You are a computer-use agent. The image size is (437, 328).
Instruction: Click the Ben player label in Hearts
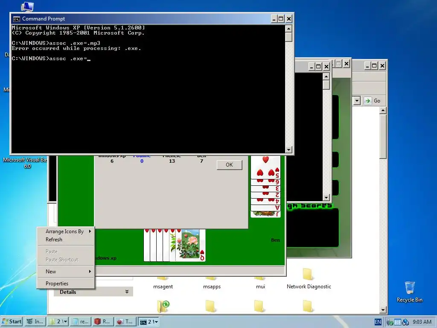(x=275, y=240)
